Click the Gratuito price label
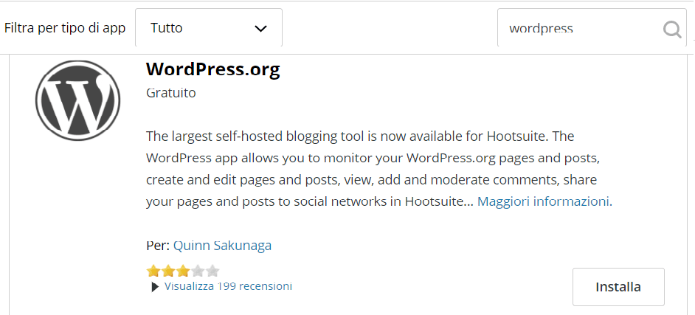Image resolution: width=695 pixels, height=315 pixels. (171, 93)
